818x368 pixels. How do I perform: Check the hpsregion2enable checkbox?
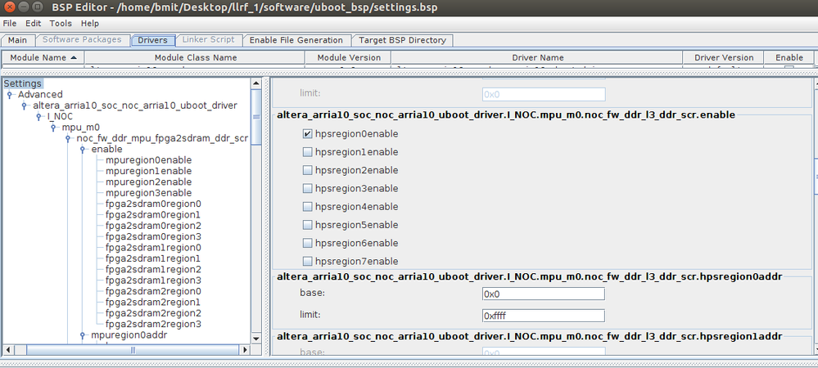coord(308,170)
